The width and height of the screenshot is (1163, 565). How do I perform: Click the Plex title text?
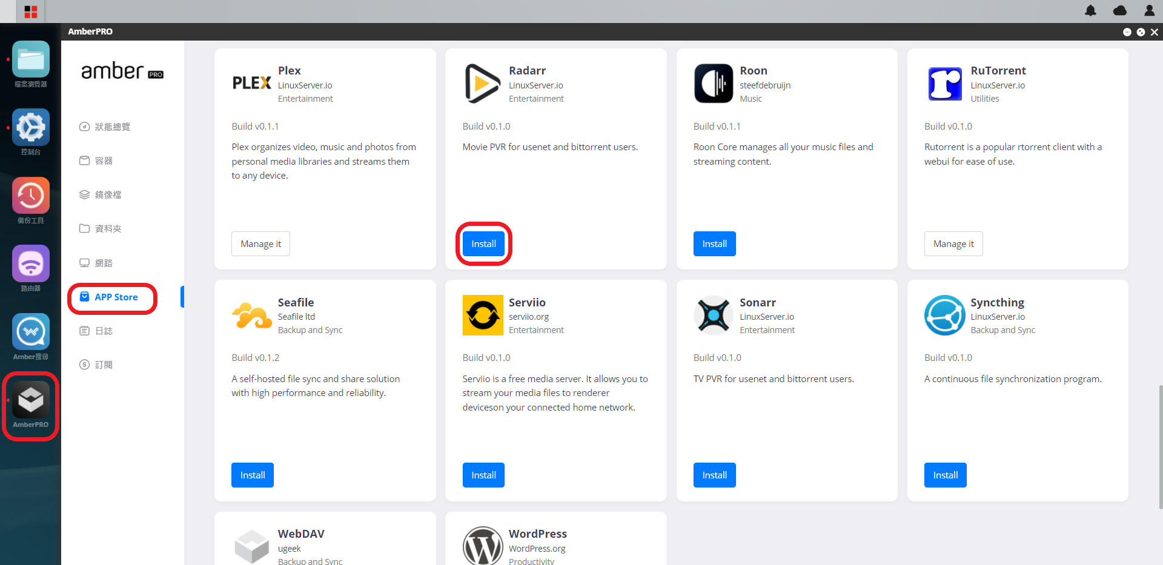pos(289,71)
